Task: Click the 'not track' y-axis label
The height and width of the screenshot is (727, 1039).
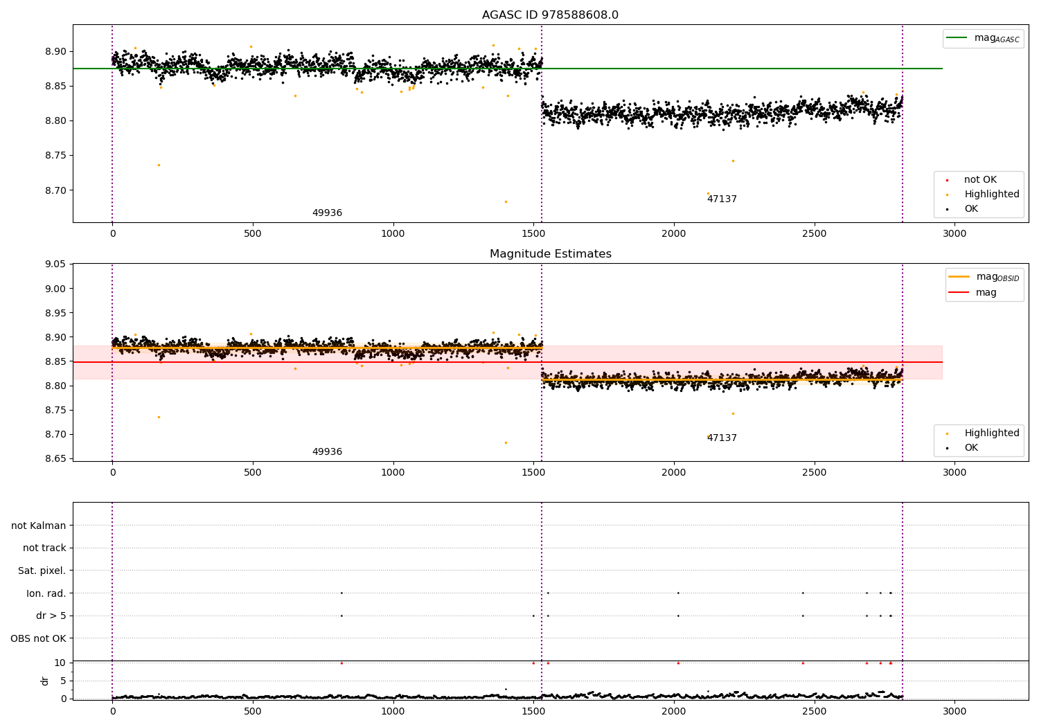Action: click(44, 548)
